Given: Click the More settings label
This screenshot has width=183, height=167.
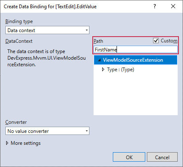Looking at the screenshot, I should tap(26, 143).
